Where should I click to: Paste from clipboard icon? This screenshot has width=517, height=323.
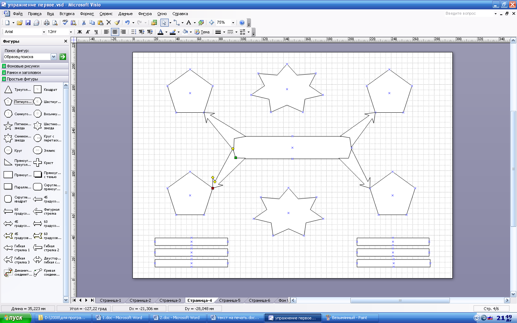coord(101,23)
